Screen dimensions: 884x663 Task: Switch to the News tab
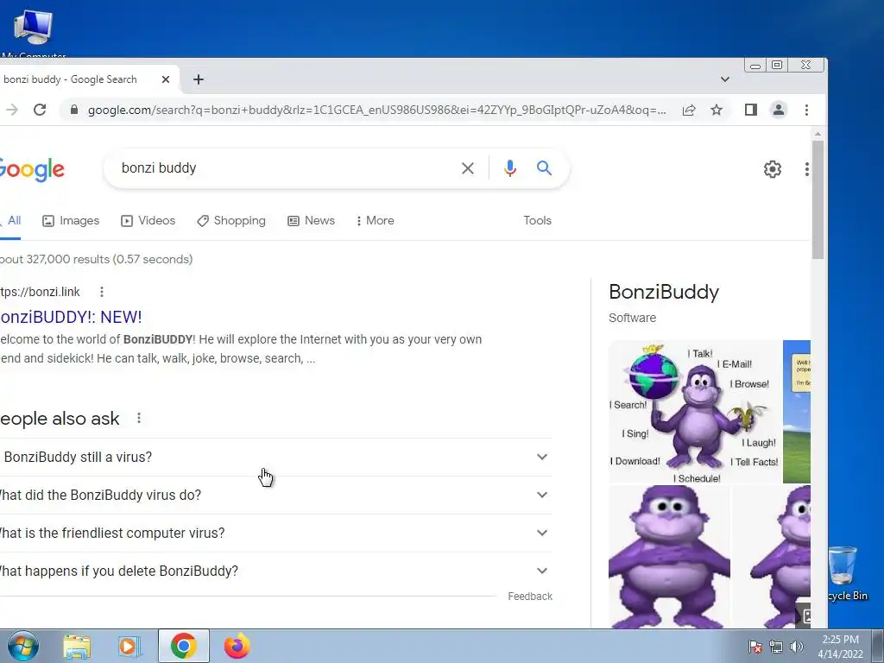coord(311,220)
